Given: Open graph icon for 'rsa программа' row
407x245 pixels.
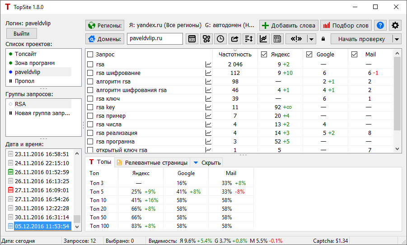Looking at the screenshot, I should pyautogui.click(x=208, y=141).
